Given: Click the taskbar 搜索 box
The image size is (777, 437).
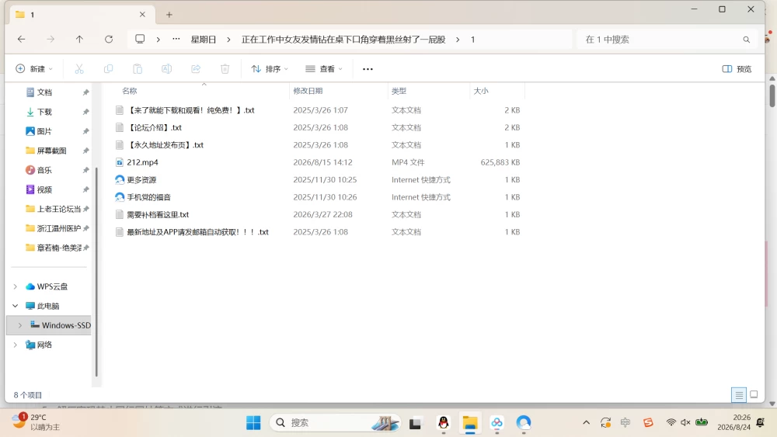Looking at the screenshot, I should click(x=335, y=423).
